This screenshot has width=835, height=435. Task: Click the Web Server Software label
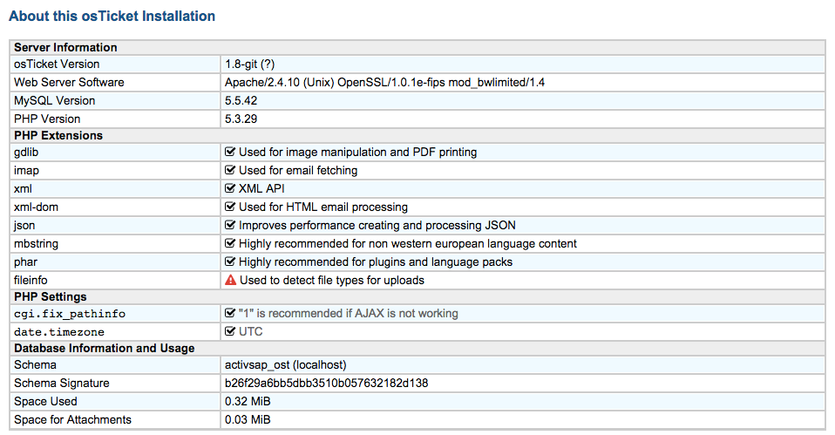point(69,82)
